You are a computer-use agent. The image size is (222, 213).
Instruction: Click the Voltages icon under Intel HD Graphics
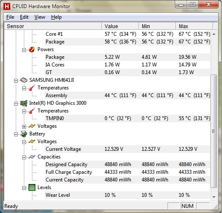[x=32, y=126]
